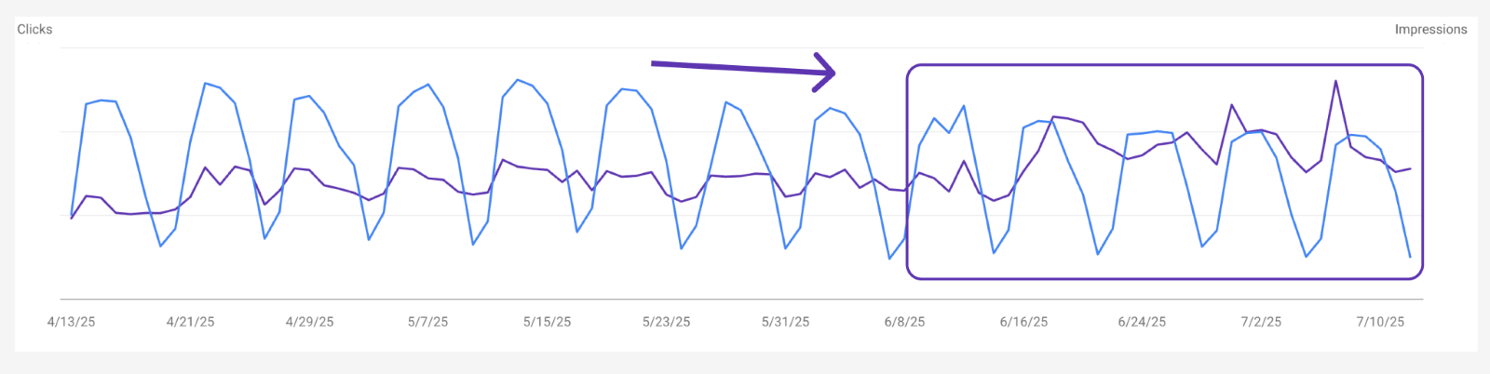Pick the 5/23/25 date label

click(666, 322)
